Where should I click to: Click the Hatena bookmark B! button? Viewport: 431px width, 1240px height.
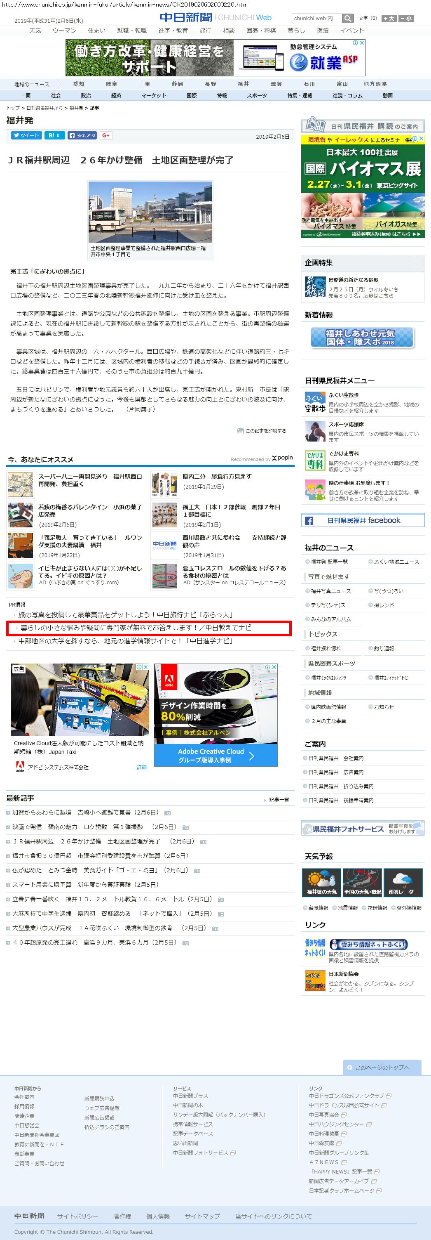click(54, 135)
